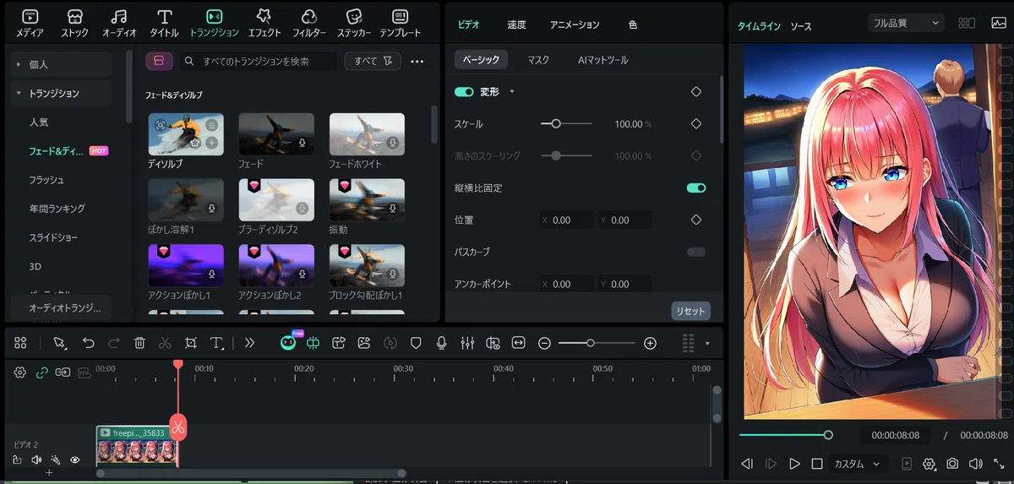Image resolution: width=1014 pixels, height=484 pixels.
Task: Open the テンプレート templates tab
Action: [x=401, y=24]
